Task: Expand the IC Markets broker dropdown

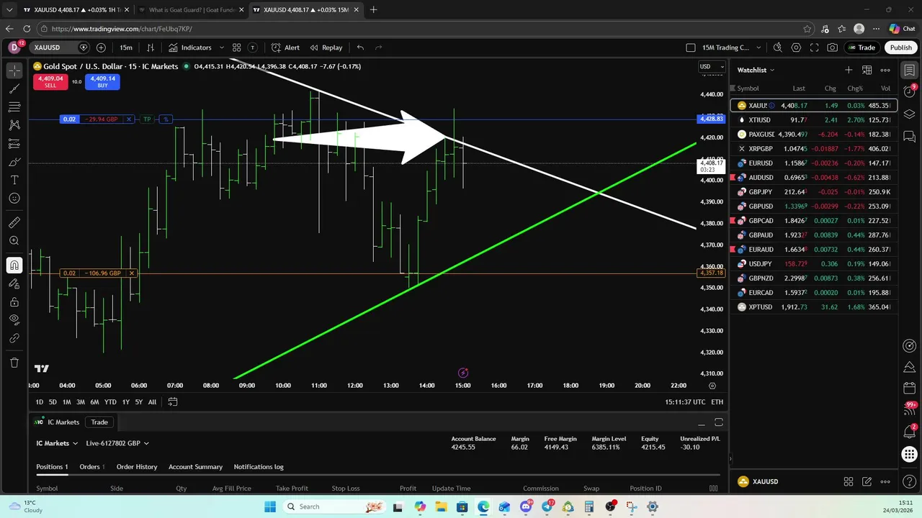Action: [57, 443]
